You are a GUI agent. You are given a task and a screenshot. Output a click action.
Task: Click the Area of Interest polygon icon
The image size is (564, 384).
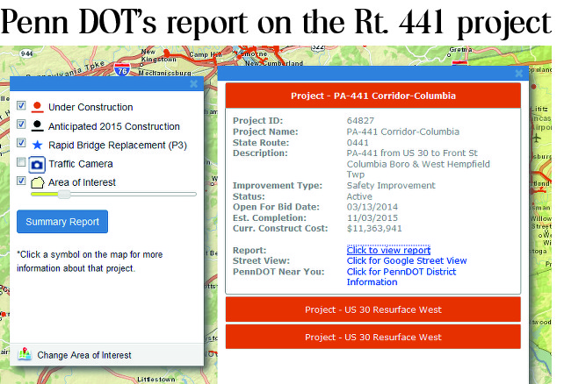[37, 182]
